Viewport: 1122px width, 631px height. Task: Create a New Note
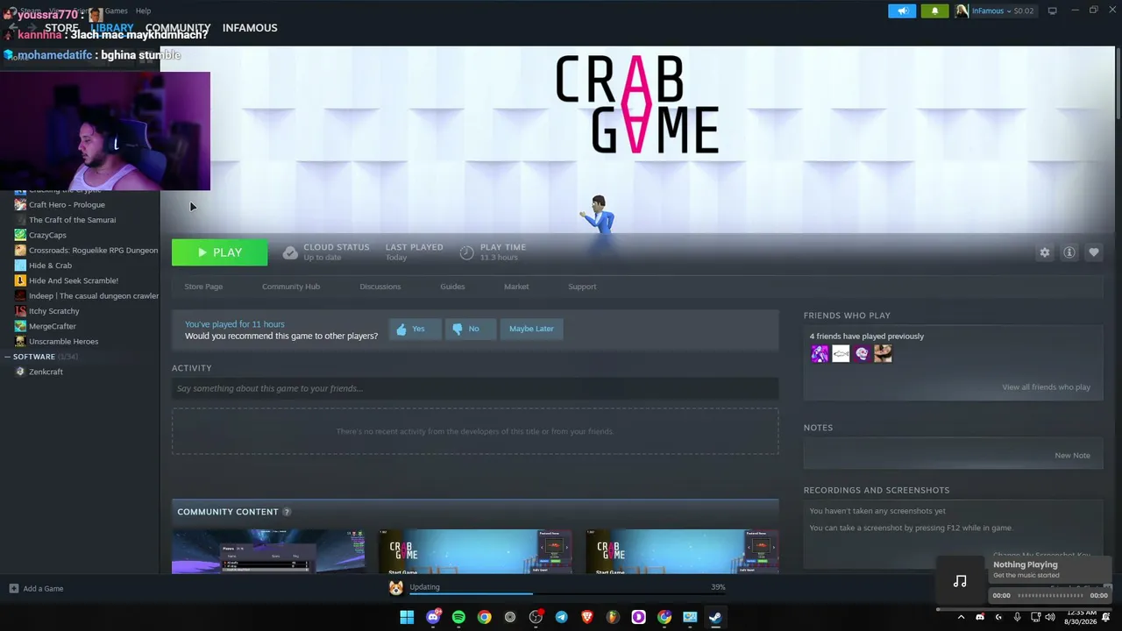pyautogui.click(x=1073, y=456)
